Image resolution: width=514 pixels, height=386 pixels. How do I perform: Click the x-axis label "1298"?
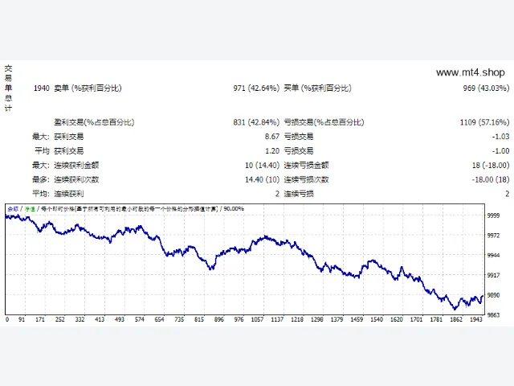click(317, 319)
